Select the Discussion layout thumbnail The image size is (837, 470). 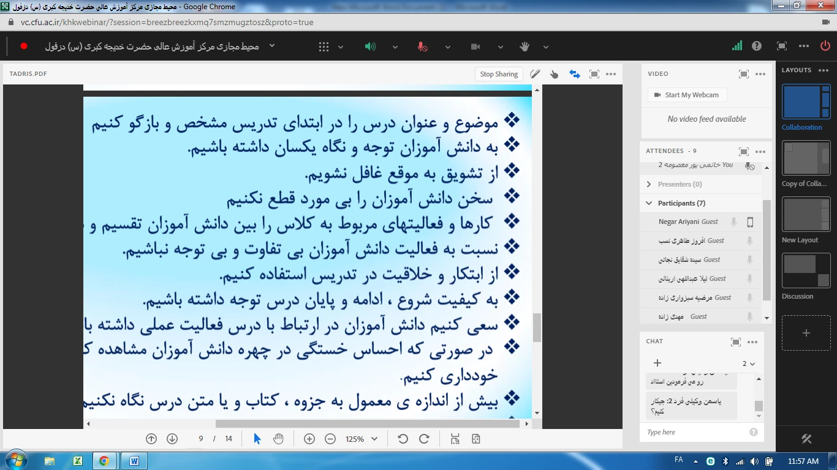point(806,270)
